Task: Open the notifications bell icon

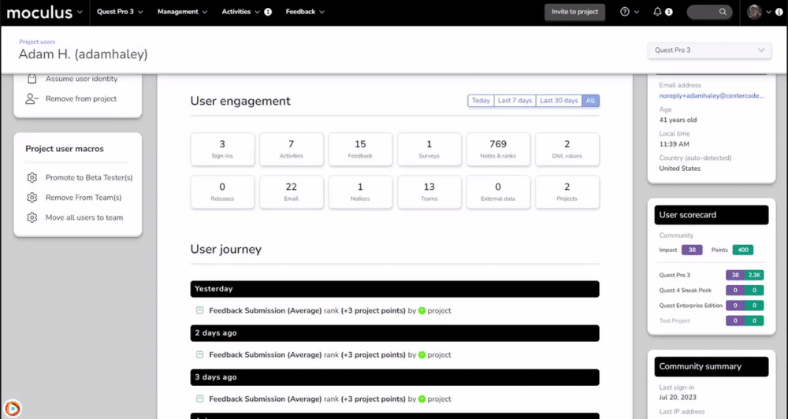Action: [x=658, y=12]
